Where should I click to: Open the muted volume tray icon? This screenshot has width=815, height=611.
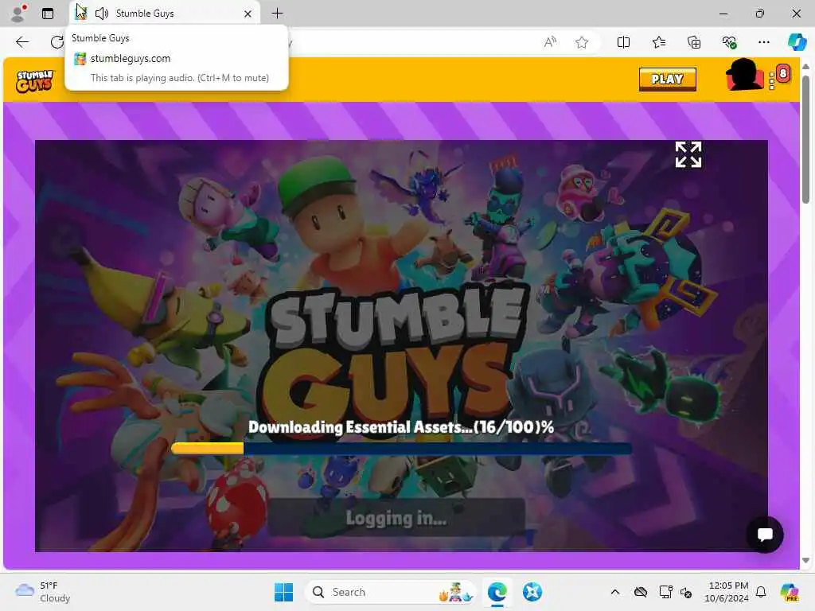(x=686, y=592)
